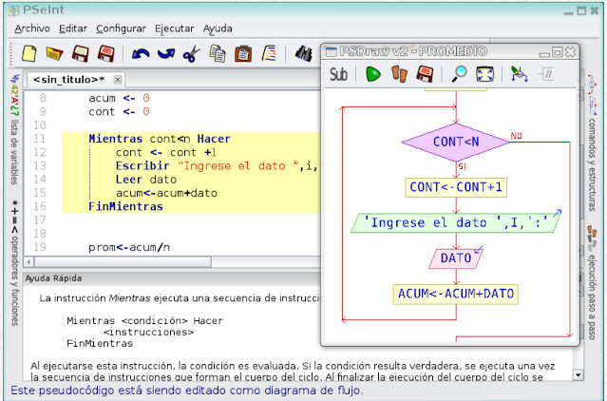Click the Sub button in PSDraw toolbar
The image size is (607, 401).
[x=338, y=74]
